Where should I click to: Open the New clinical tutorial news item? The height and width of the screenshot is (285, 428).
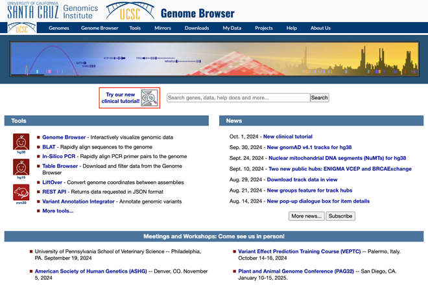(288, 137)
